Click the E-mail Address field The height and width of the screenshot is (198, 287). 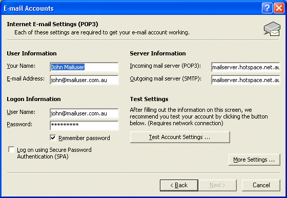tap(84, 80)
